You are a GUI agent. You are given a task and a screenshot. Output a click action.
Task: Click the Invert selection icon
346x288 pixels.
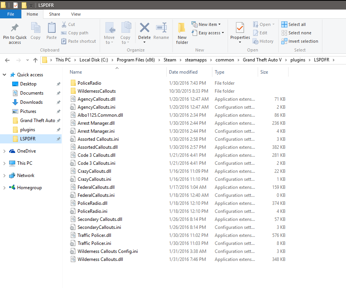point(284,41)
